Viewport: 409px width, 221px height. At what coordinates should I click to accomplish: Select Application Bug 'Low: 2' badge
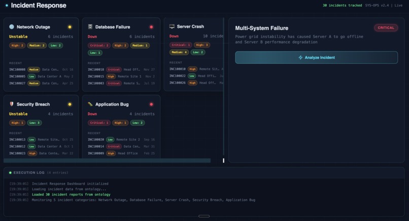click(x=138, y=123)
